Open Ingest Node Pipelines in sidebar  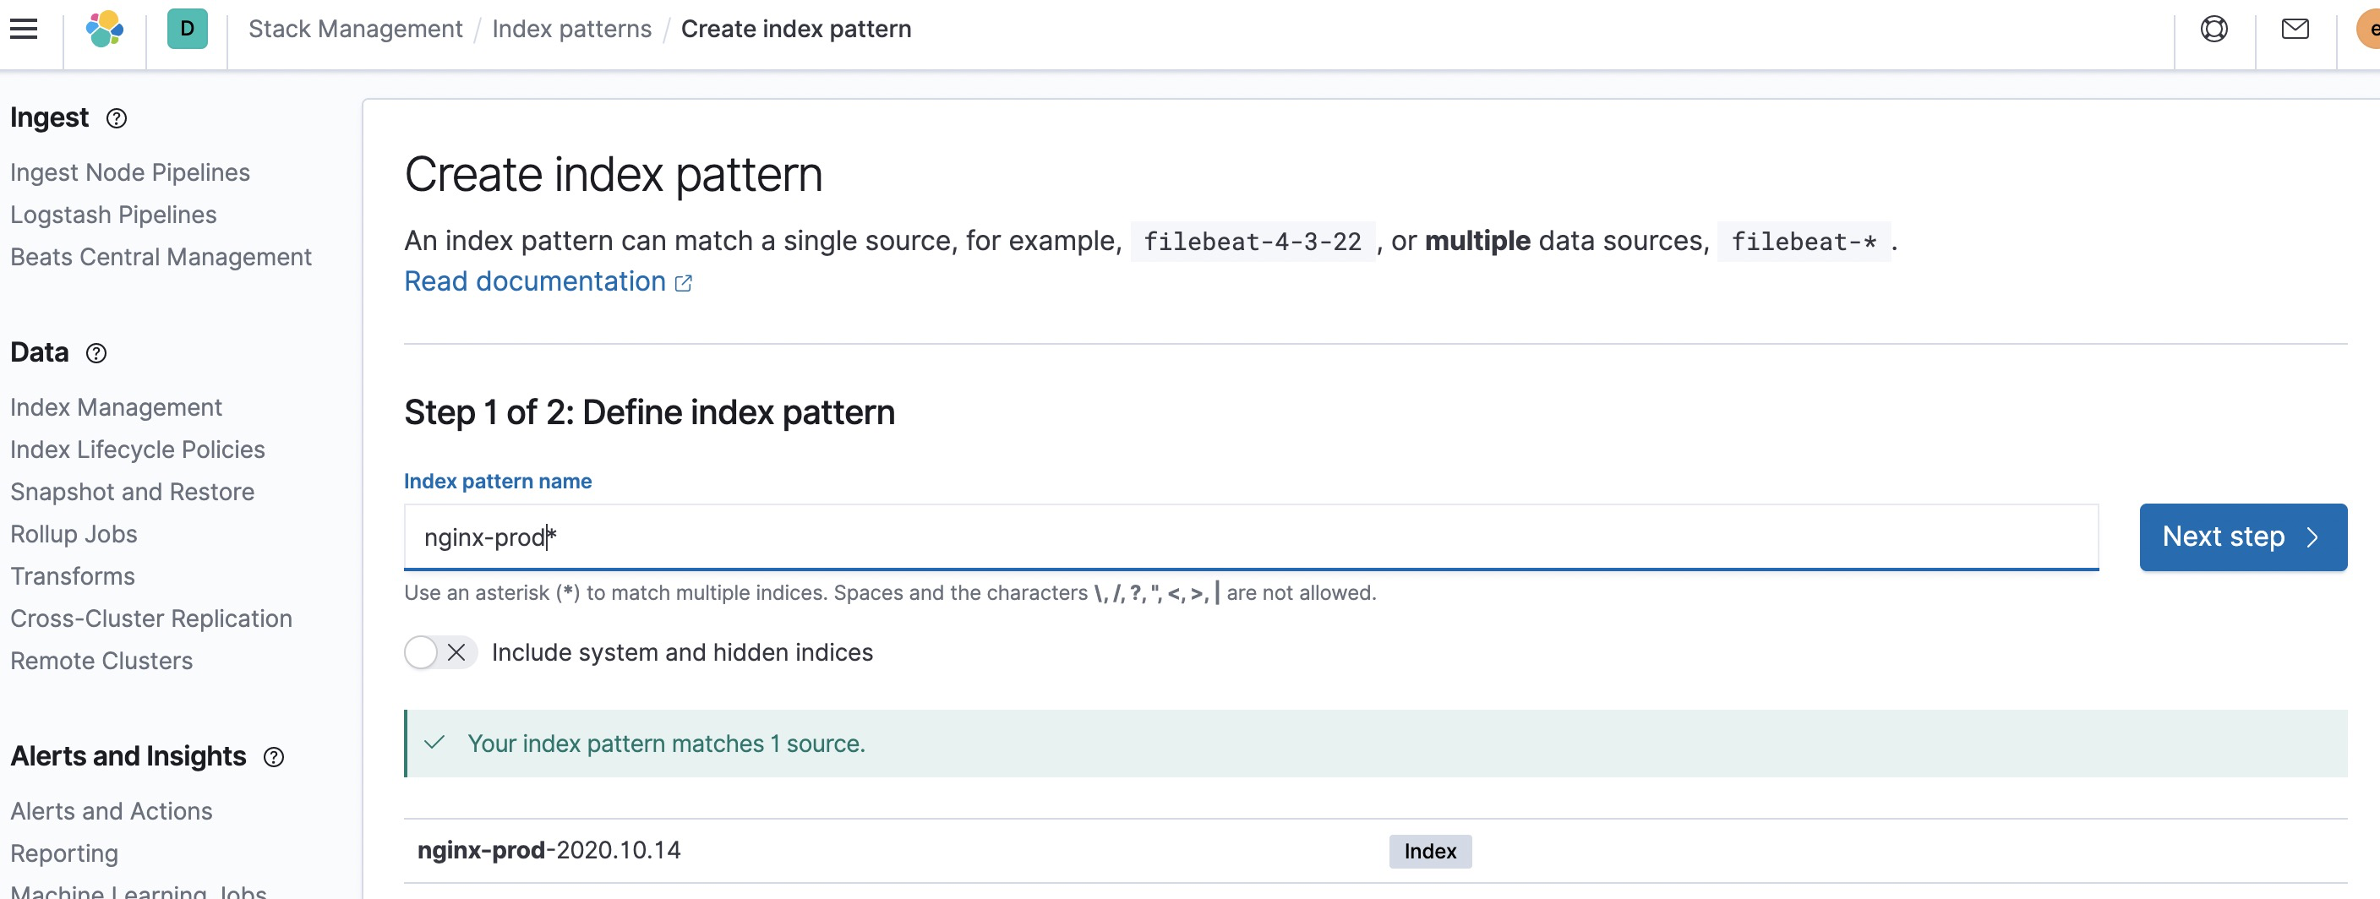click(x=130, y=172)
